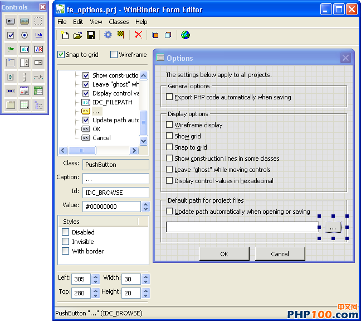The image size is (361, 321).
Task: Select the PushButton control in Controls palette
Action: (x=11, y=21)
